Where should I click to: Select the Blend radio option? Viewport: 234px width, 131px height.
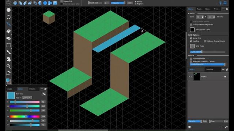pyautogui.click(x=136, y=1)
